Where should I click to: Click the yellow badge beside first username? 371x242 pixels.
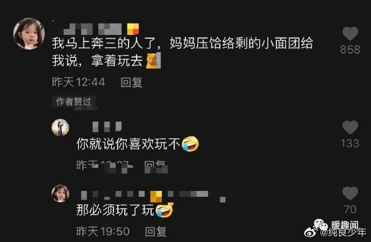pyautogui.click(x=133, y=29)
